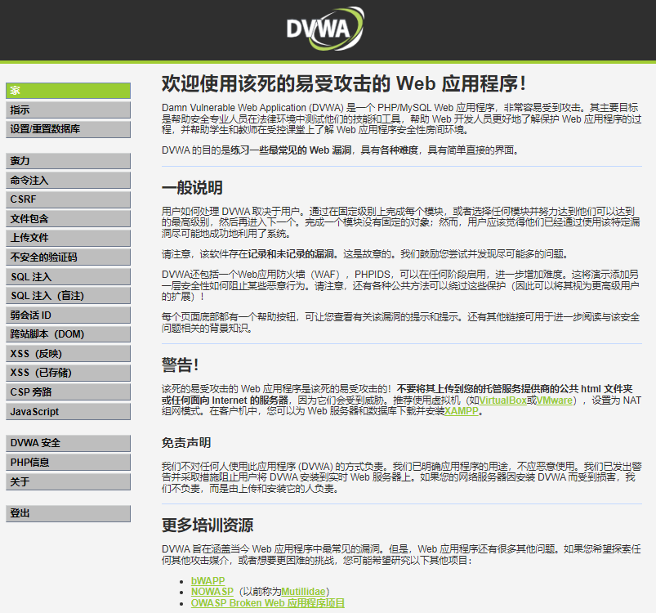View the PHP信息 page
The image size is (656, 613).
pos(68,463)
